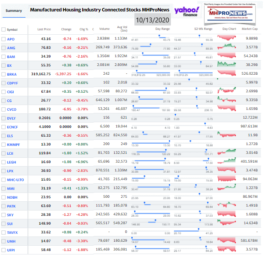The height and width of the screenshot is (258, 264).
Task: Sort by the Last Price column header
Action: pyautogui.click(x=44, y=29)
